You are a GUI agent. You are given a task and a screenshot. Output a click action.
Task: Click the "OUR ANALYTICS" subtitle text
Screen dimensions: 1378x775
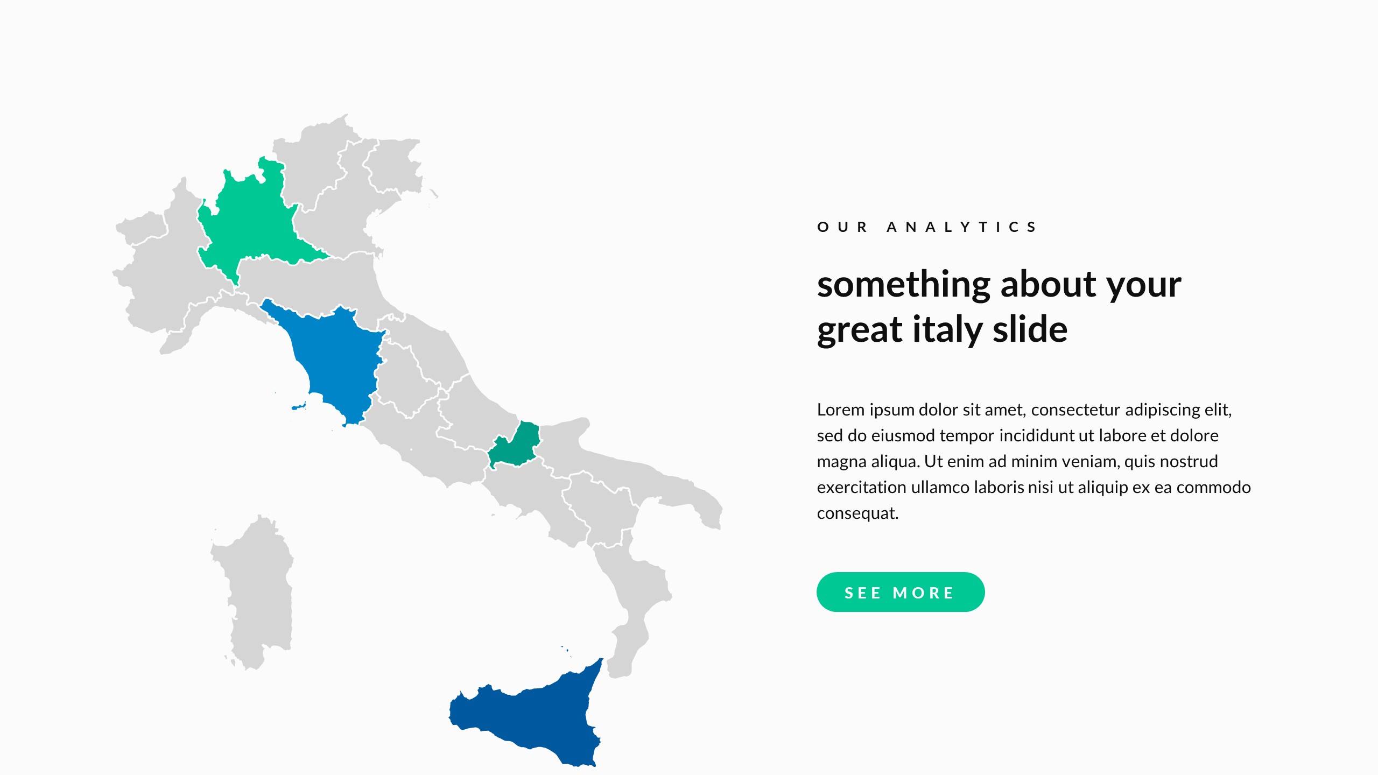(927, 227)
